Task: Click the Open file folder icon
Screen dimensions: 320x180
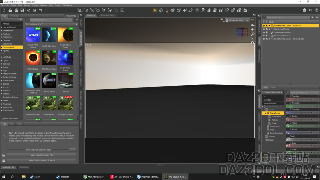Action: [x=10, y=10]
